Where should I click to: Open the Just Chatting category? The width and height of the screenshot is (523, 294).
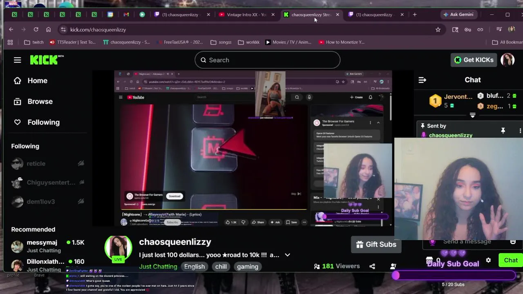pos(158,266)
